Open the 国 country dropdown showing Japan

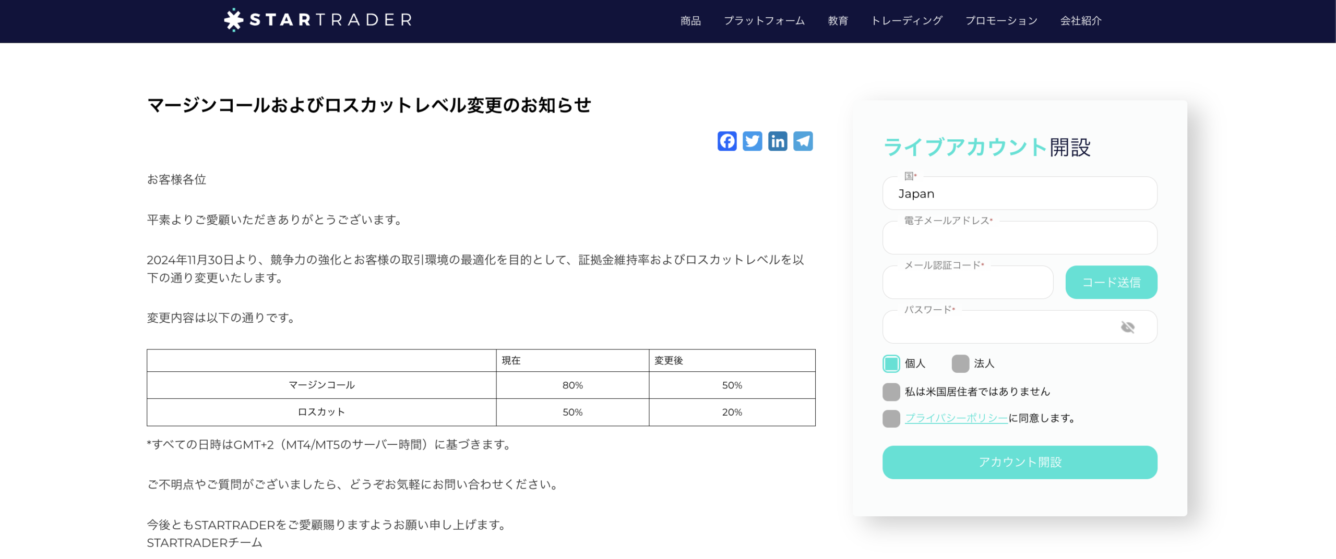coord(1019,193)
